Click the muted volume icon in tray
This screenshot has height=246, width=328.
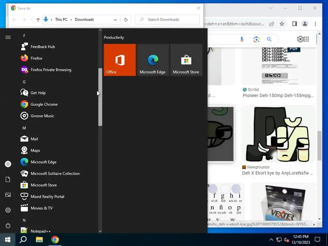[286, 240]
